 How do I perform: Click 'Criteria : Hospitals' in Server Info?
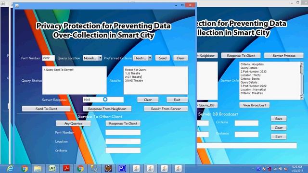point(252,64)
